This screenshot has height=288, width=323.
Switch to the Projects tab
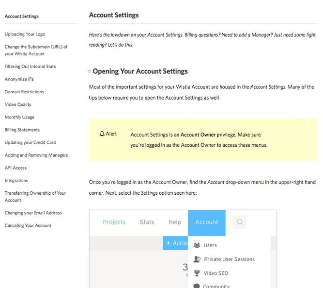(x=114, y=222)
